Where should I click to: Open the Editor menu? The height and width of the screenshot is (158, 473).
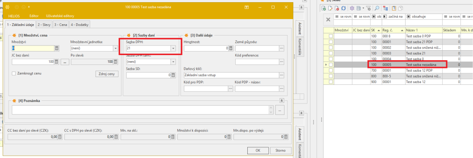(x=34, y=16)
